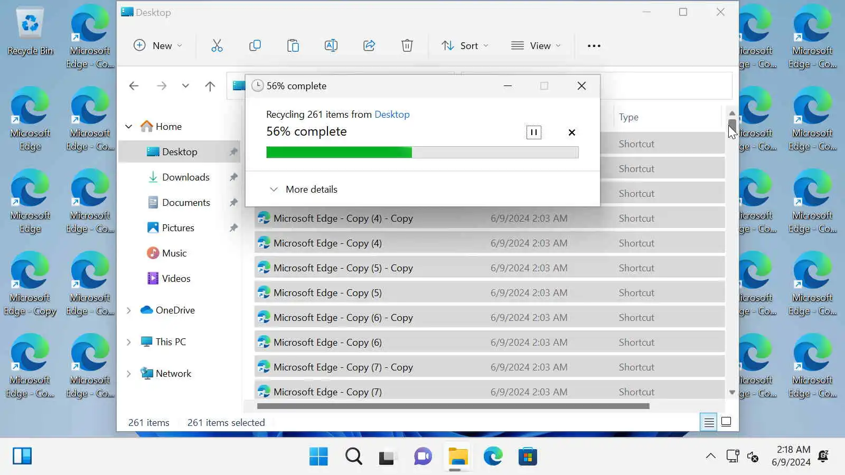
Task: Open the See more ellipsis menu
Action: click(x=594, y=46)
